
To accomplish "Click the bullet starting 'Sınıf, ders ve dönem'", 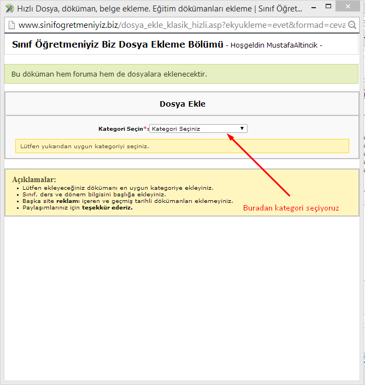I will tap(94, 194).
